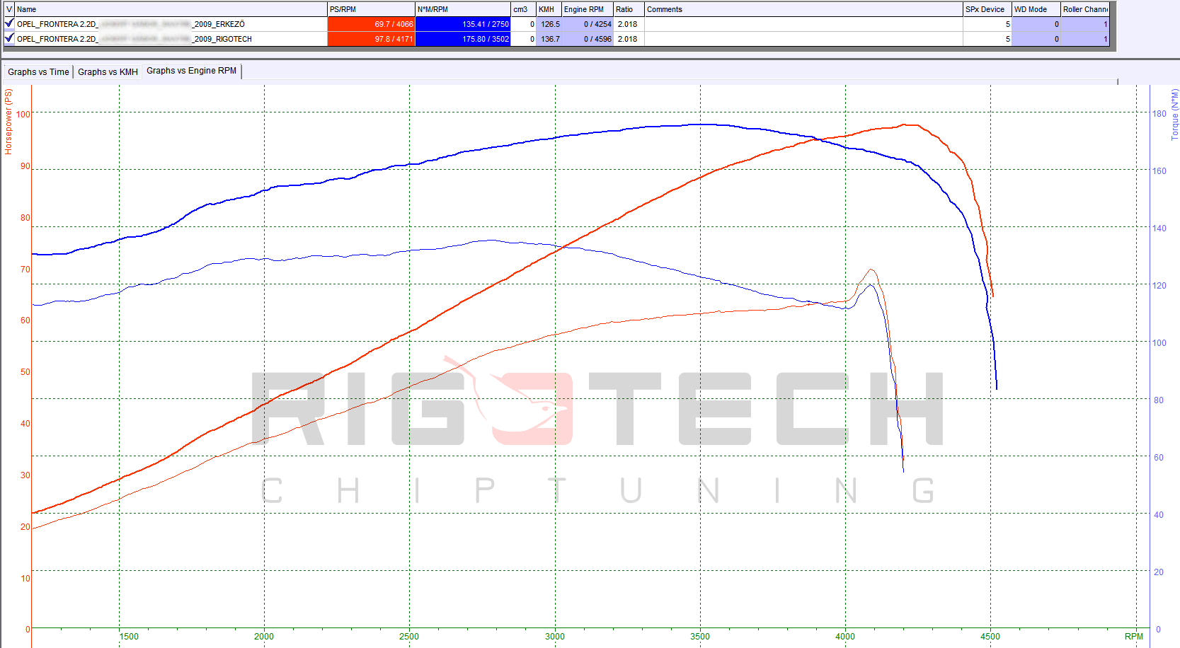Select the RIGOTECH run name cell
The width and height of the screenshot is (1180, 648).
[171, 39]
